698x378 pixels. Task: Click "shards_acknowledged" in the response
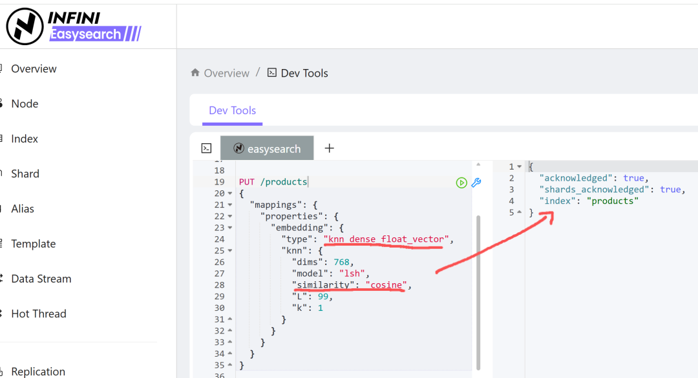[x=594, y=190]
